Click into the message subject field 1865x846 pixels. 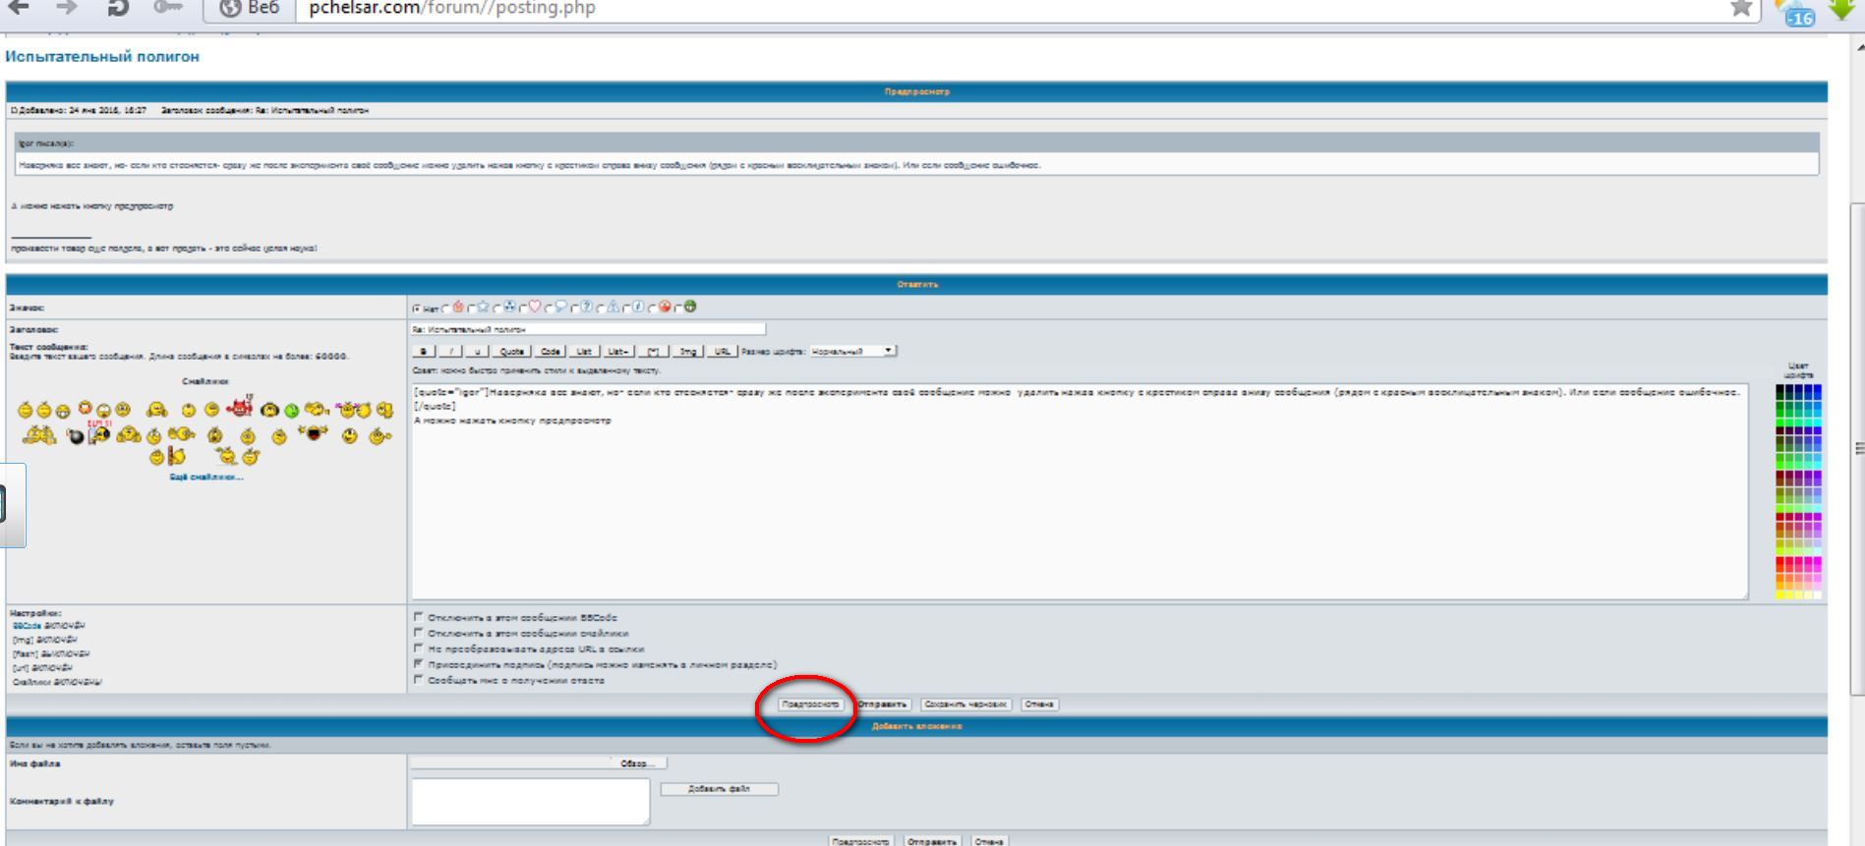click(588, 330)
